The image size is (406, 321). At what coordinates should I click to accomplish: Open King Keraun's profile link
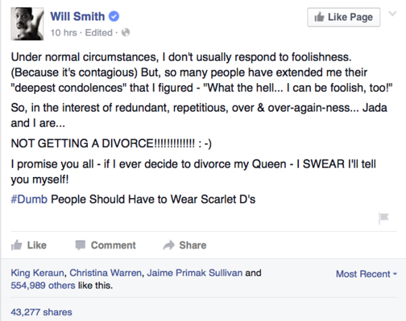37,272
